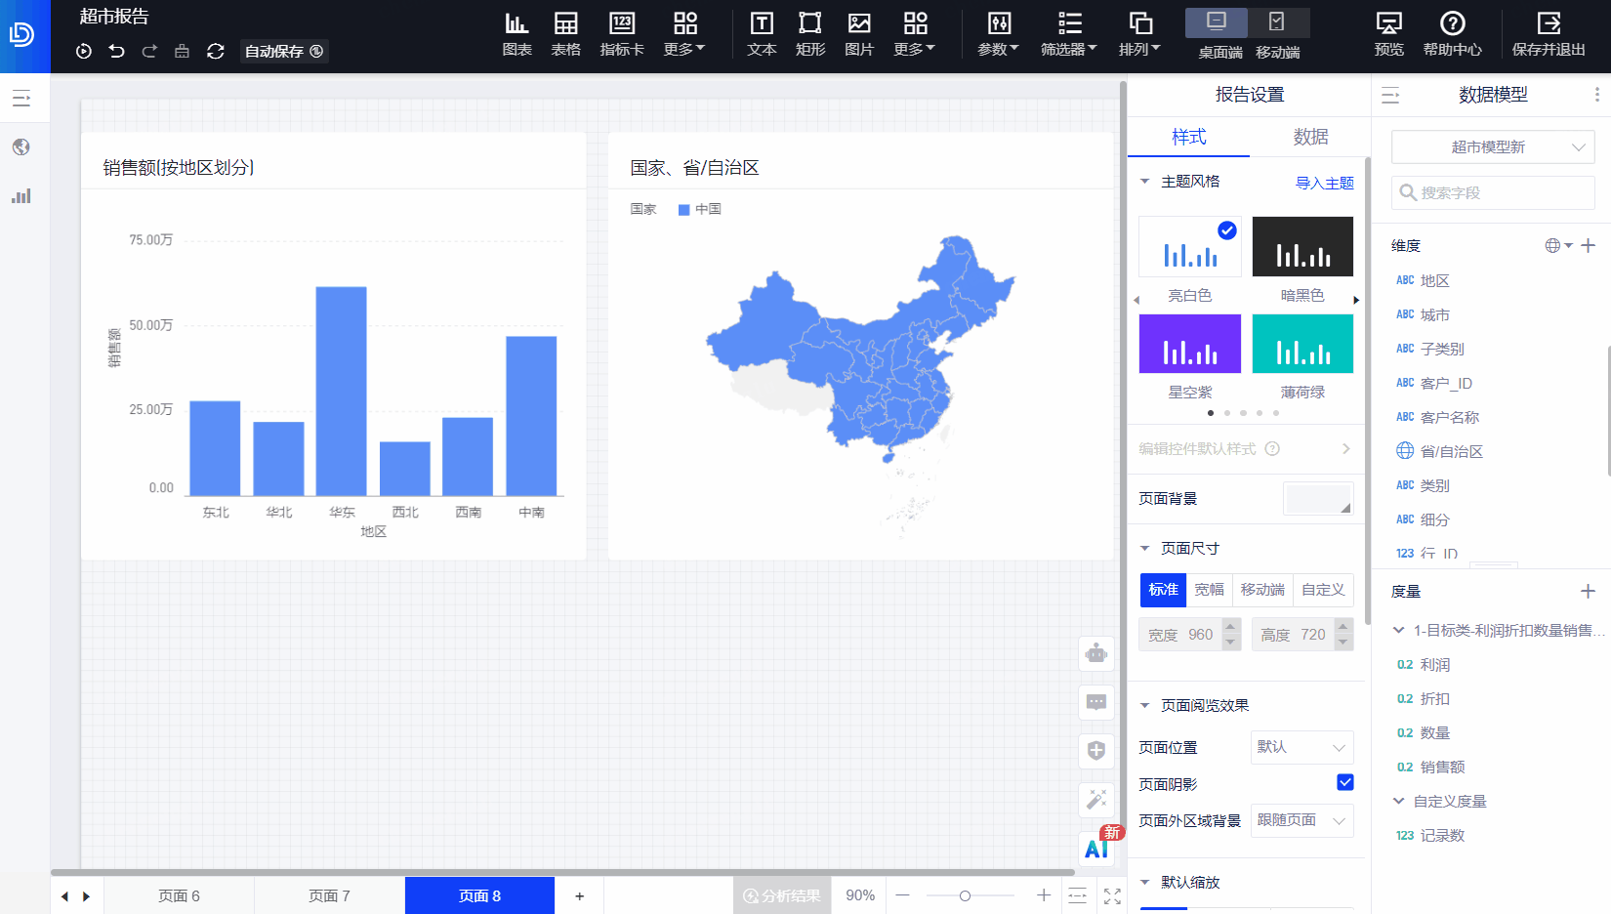Open the 预览 preview icon
Viewport: 1611px width, 914px height.
click(1388, 33)
